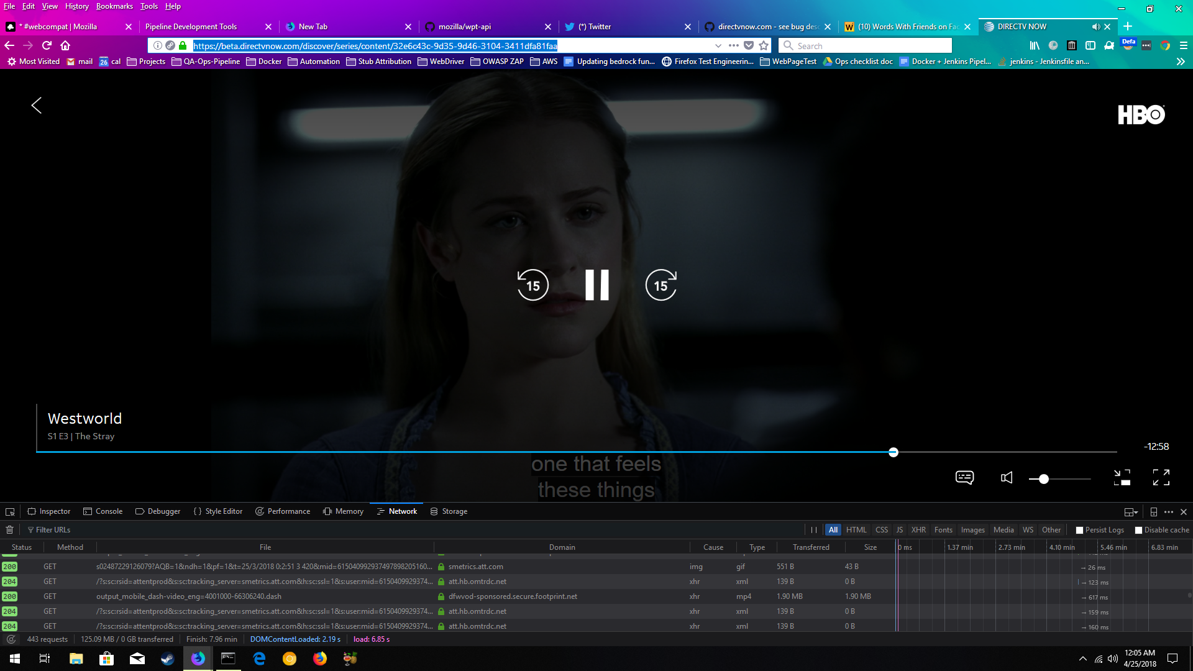The image size is (1193, 671).
Task: Toggle the Media request filter
Action: pyautogui.click(x=1003, y=530)
